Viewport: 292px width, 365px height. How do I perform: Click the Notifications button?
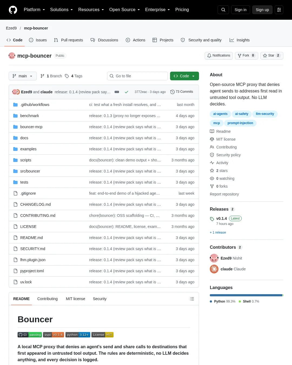tap(219, 55)
